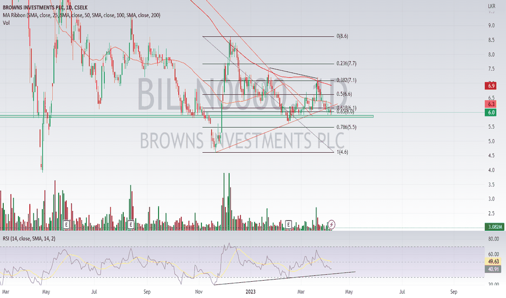
Task: Click the 2023 label on the time axis
Action: point(250,292)
